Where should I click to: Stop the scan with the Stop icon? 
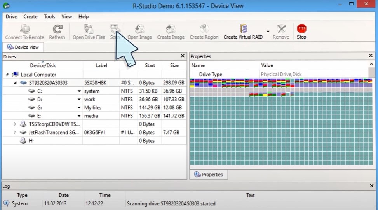(301, 28)
